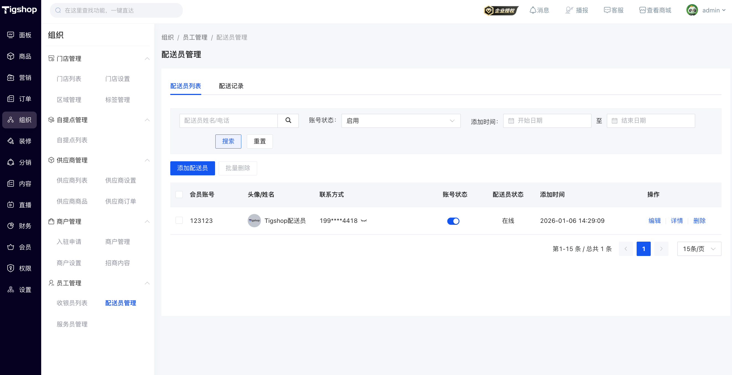Open the 直播 live stream sidebar icon
The image size is (732, 375).
point(11,205)
